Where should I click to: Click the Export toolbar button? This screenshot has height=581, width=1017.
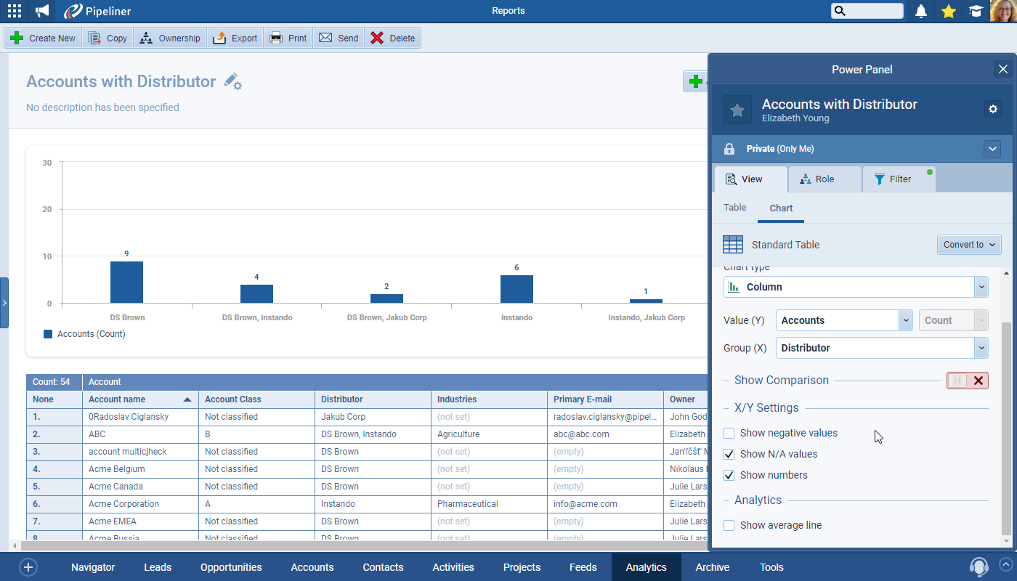[x=235, y=38]
